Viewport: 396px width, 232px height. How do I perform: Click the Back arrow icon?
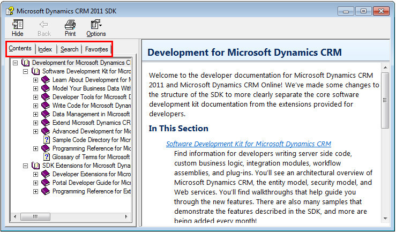click(x=44, y=24)
